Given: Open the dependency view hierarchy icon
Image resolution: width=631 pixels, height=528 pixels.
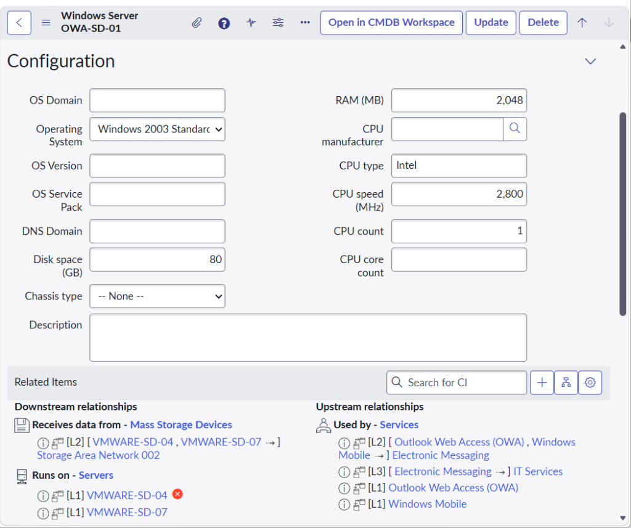Looking at the screenshot, I should tap(566, 383).
